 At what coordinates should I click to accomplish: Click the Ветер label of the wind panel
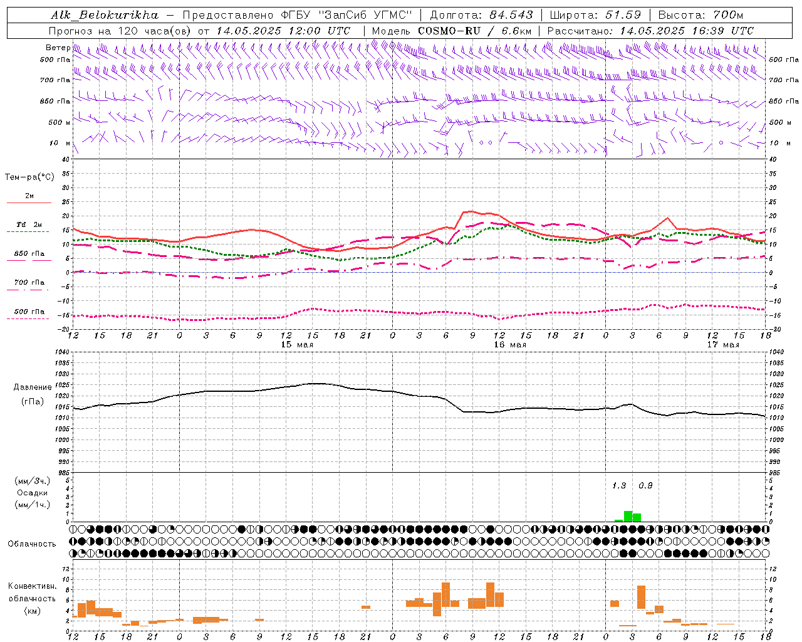pos(58,48)
